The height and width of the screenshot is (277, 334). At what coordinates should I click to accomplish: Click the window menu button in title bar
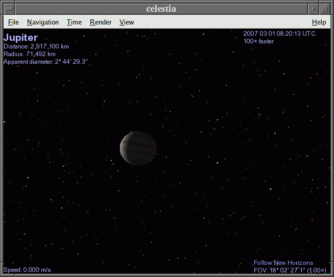pyautogui.click(x=9, y=9)
